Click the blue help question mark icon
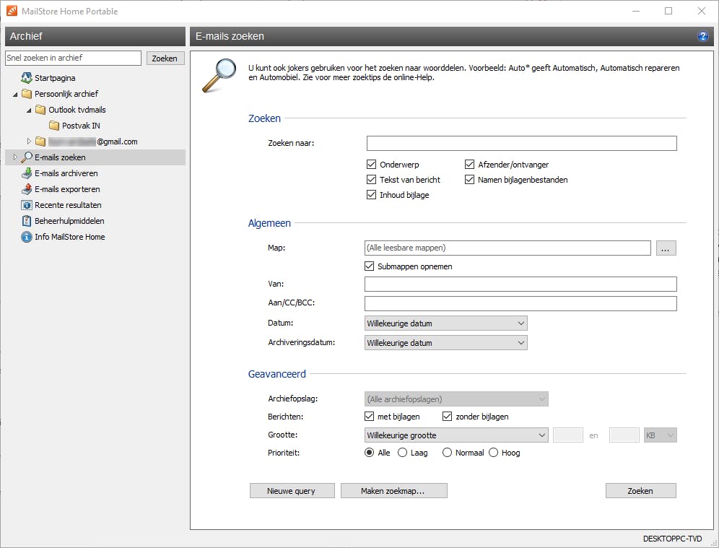This screenshot has height=548, width=719. pos(702,37)
